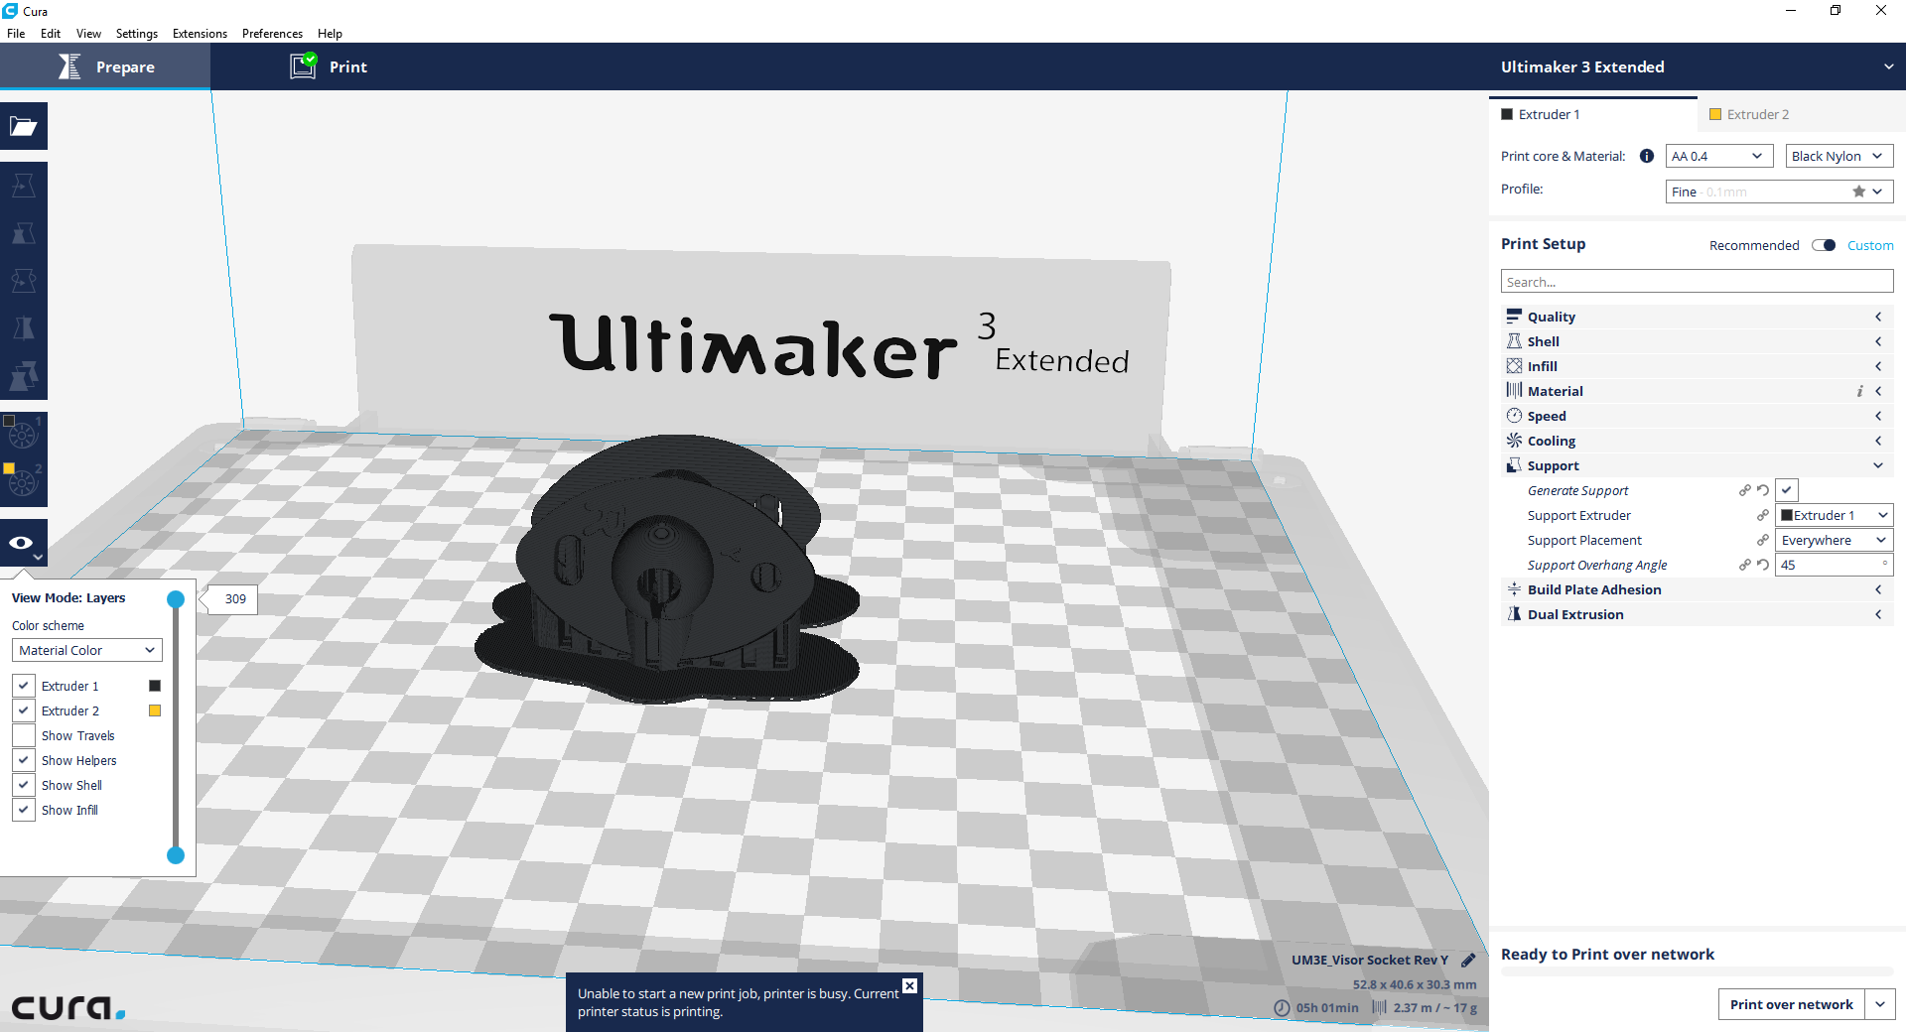Choose extruder 2 button in left toolbar
This screenshot has width=1906, height=1032.
[24, 483]
